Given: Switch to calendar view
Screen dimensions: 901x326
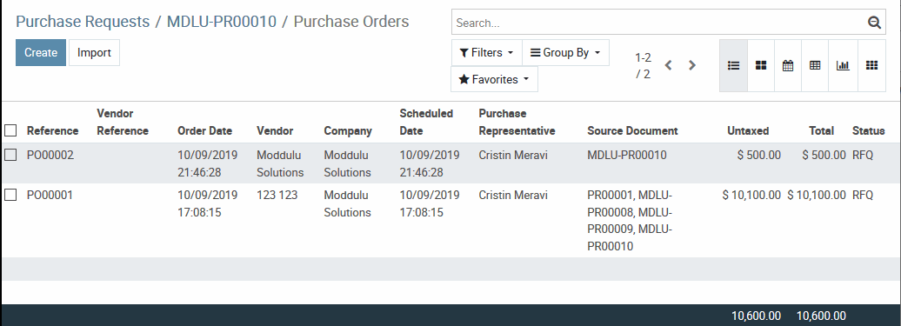Looking at the screenshot, I should pyautogui.click(x=788, y=65).
